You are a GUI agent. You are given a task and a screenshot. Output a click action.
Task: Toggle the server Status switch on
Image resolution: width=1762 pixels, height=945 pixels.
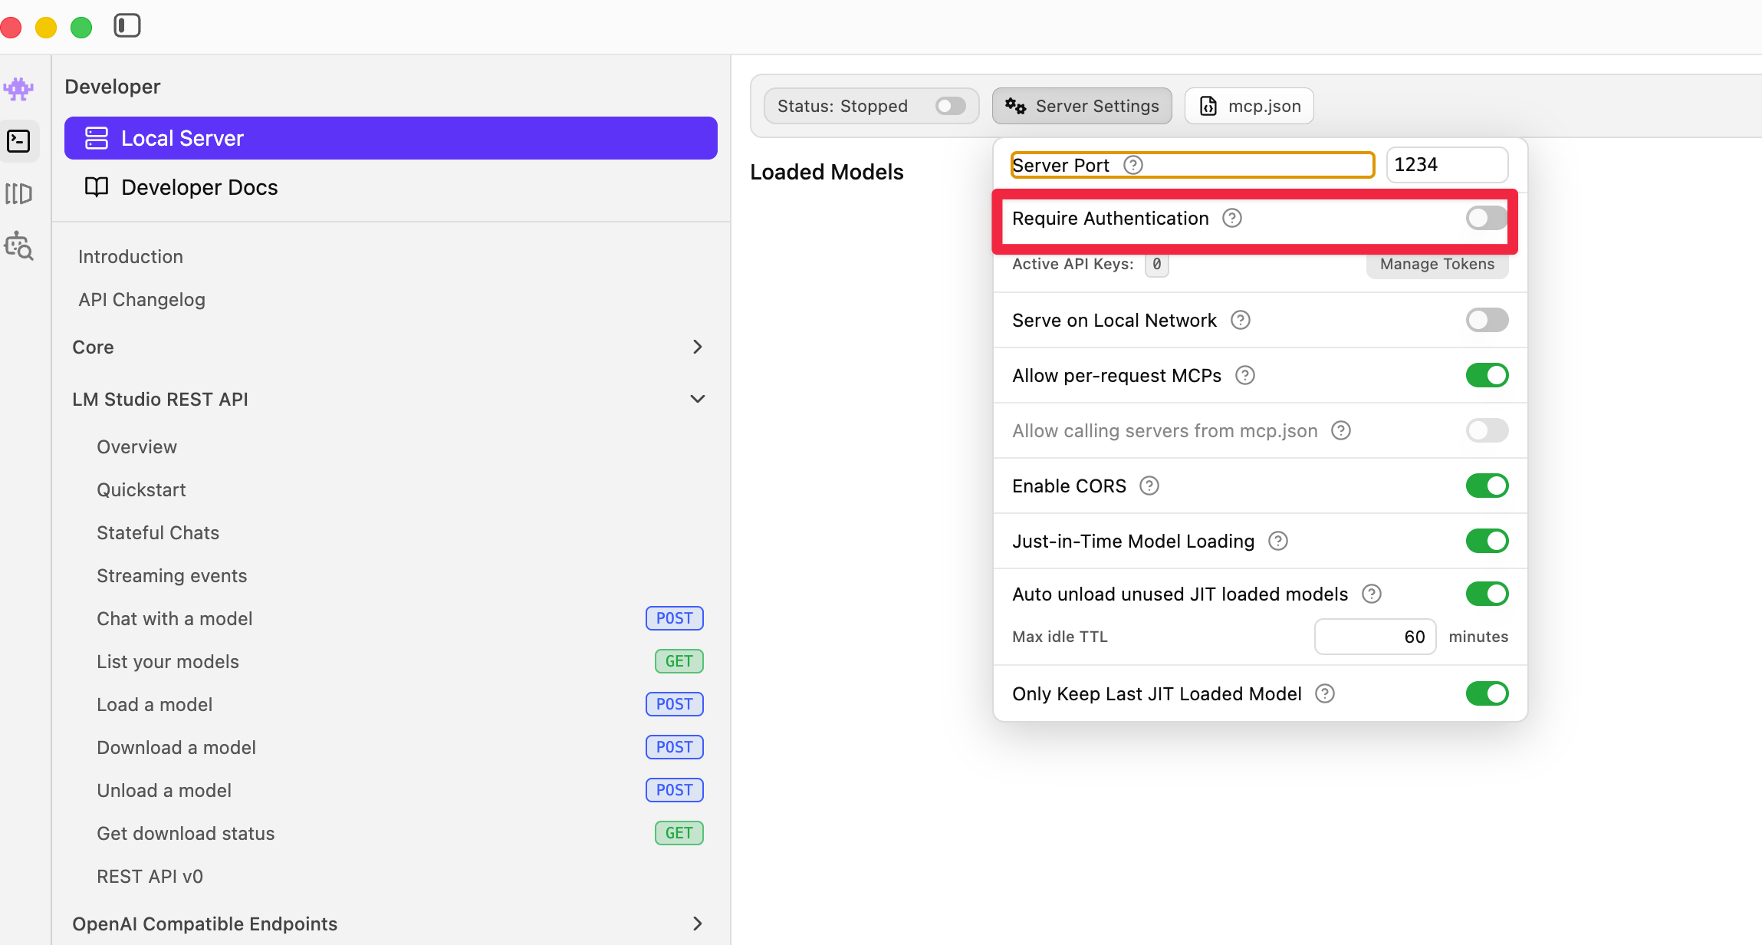[x=951, y=106]
